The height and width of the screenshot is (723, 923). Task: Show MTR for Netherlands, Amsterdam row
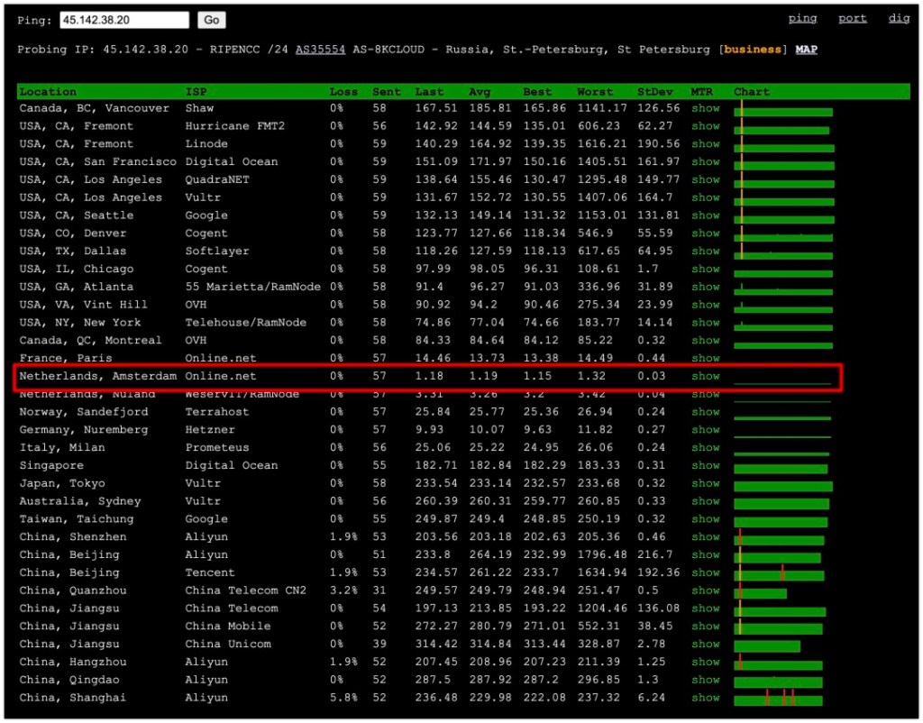pos(705,376)
